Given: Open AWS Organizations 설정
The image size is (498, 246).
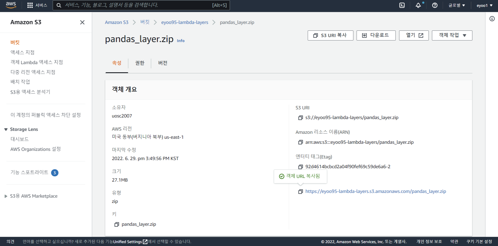Looking at the screenshot, I should coord(35,149).
